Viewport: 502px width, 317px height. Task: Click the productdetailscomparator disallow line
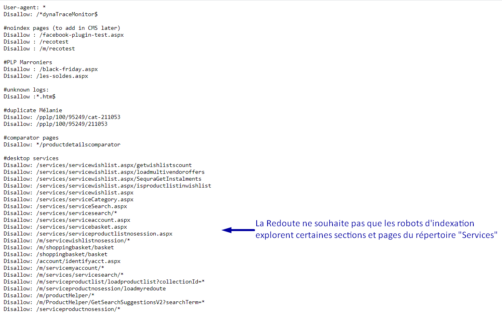pos(62,144)
